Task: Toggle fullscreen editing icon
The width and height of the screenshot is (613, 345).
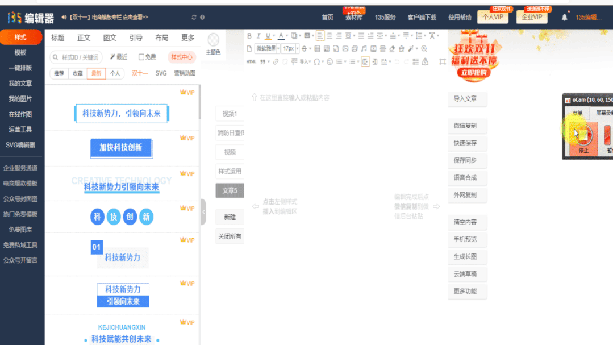Action: point(443,62)
